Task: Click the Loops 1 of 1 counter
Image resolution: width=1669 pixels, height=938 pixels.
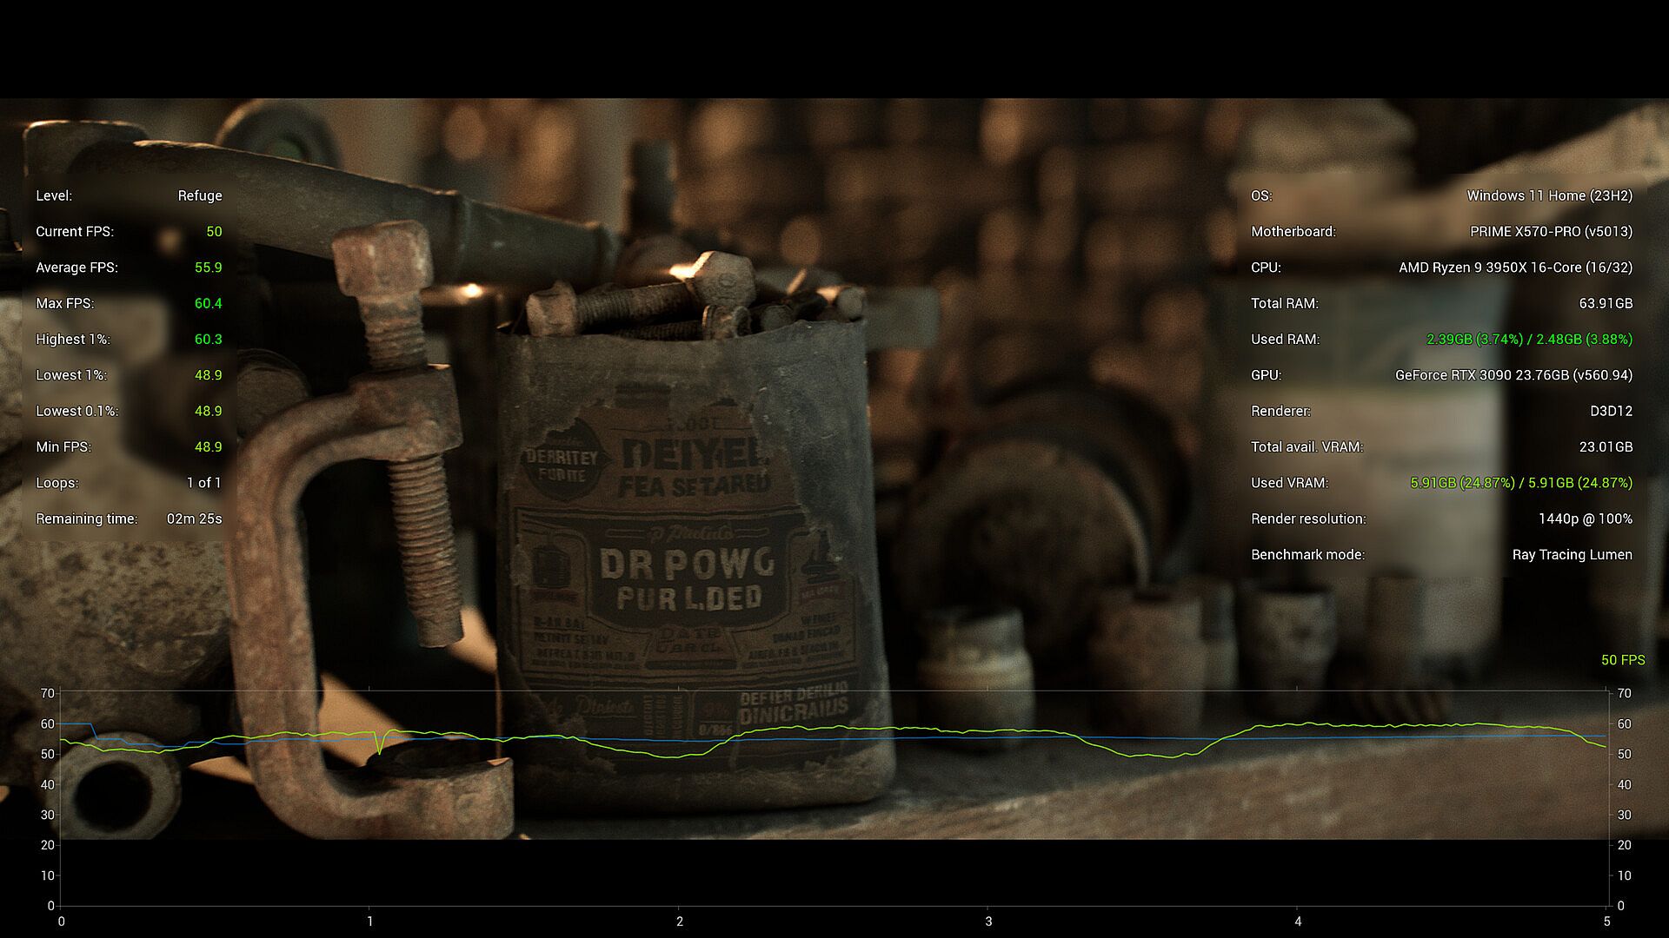Action: click(x=203, y=483)
